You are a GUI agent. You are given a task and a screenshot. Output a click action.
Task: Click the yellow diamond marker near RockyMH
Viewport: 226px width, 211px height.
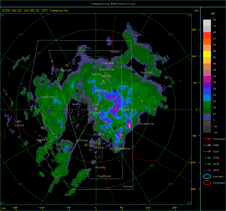(x=67, y=65)
